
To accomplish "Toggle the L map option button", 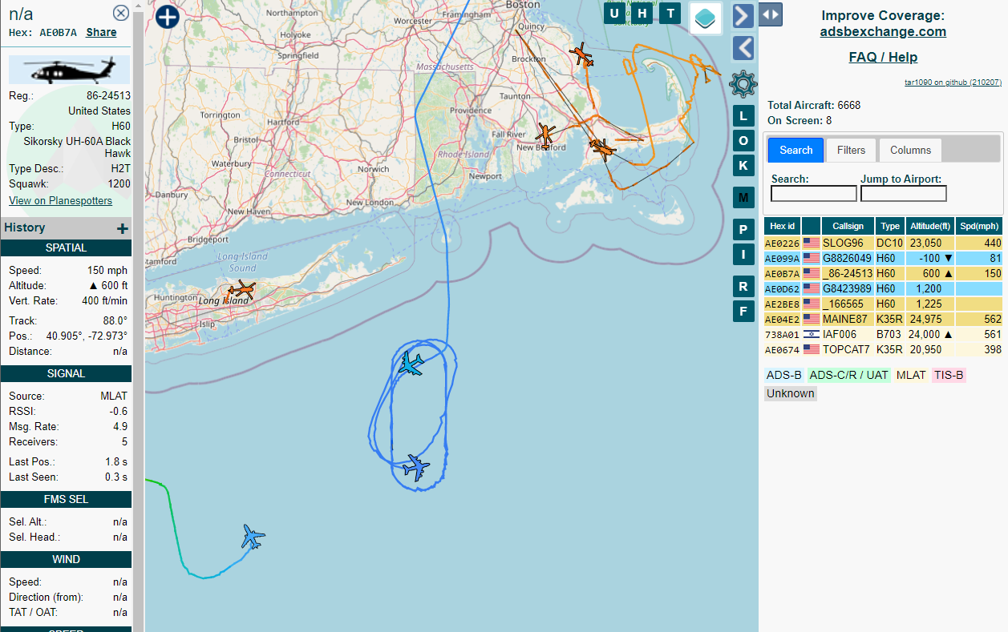I will [743, 116].
